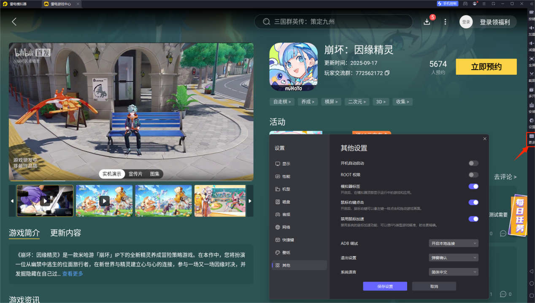Open the 系统语言 dropdown
Image resolution: width=535 pixels, height=303 pixels.
(x=454, y=272)
